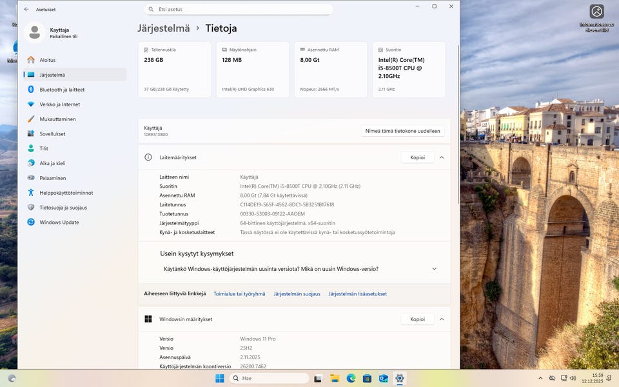Viewport: 619px width, 387px height.
Task: Open Mukauttaminen personalization settings
Action: click(75, 119)
